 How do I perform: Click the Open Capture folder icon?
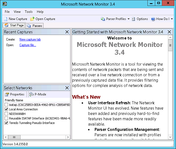click(32, 19)
